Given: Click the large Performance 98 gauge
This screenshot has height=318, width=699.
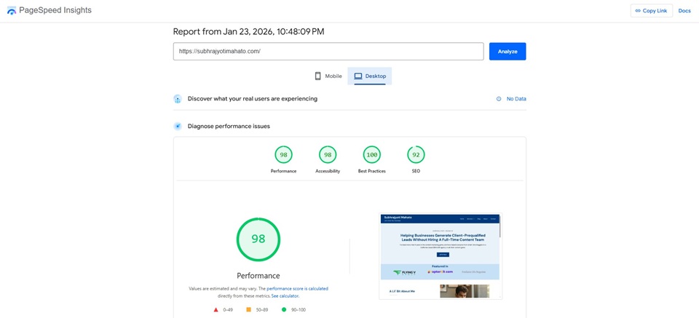Looking at the screenshot, I should coord(258,239).
